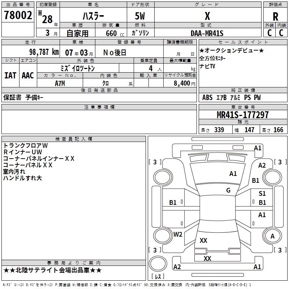This screenshot has height=289, width=289.
Task: Select the 車台番号 header
Action: click(x=243, y=107)
